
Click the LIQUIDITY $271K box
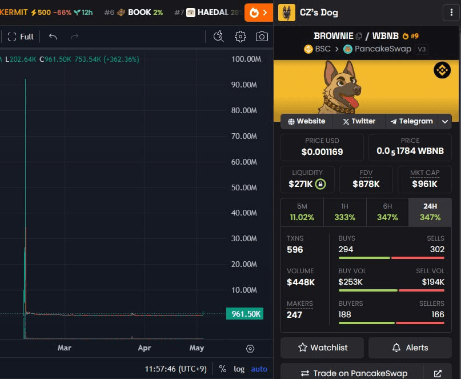(x=307, y=179)
